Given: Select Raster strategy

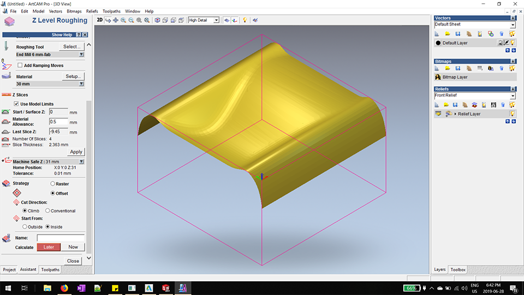Looking at the screenshot, I should pyautogui.click(x=52, y=184).
